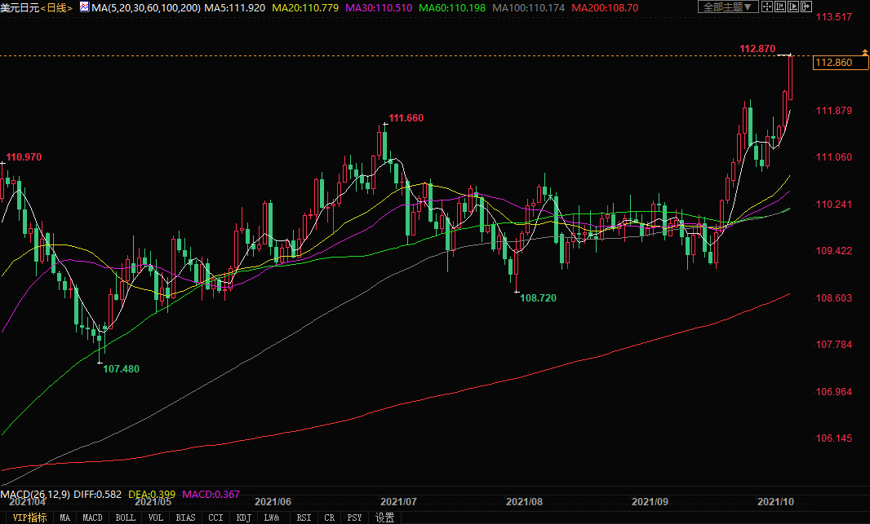The image size is (870, 524).
Task: Open the 日线 period selector
Action: coord(57,7)
